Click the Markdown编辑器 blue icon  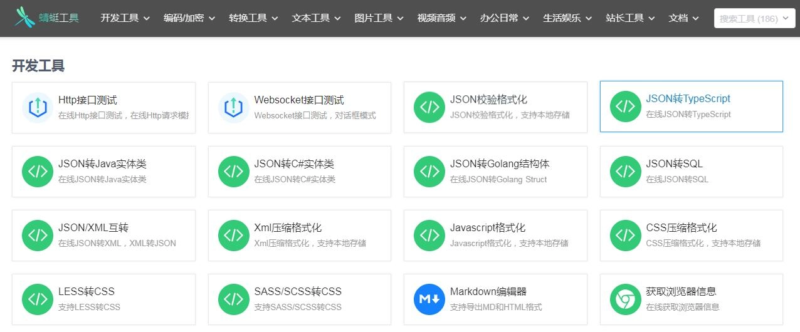(429, 299)
